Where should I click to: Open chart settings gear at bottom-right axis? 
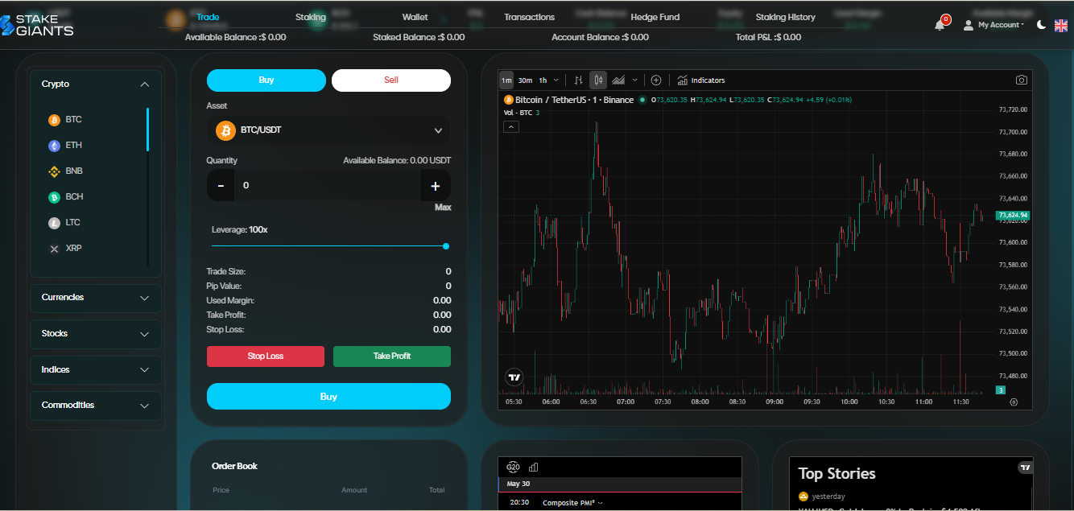(x=1014, y=402)
